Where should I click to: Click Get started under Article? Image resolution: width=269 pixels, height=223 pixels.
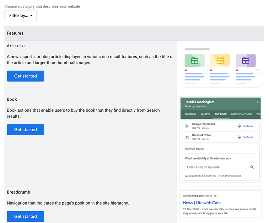coord(26,76)
